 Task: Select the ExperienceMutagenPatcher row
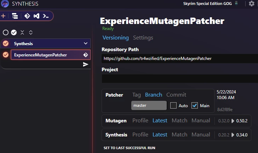(x=51, y=55)
